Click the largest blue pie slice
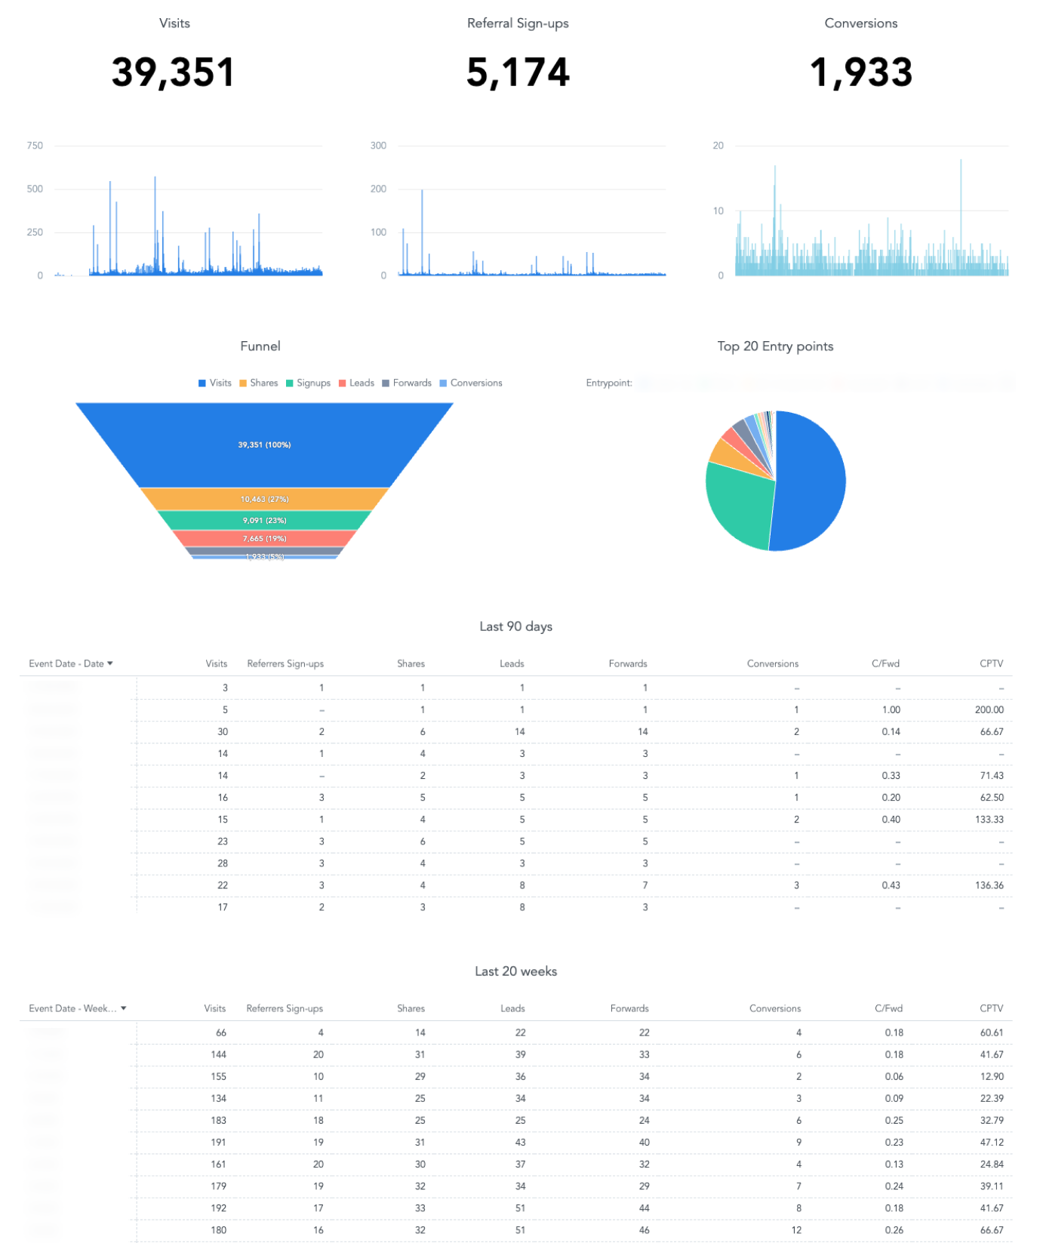Screen dimensions: 1040x1243 click(x=811, y=481)
